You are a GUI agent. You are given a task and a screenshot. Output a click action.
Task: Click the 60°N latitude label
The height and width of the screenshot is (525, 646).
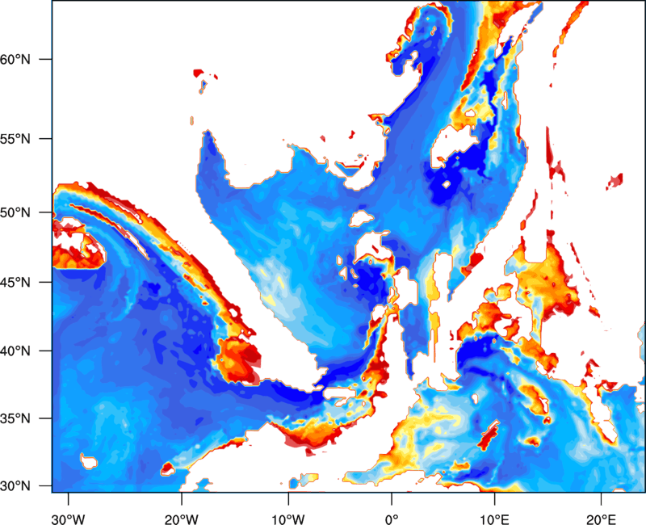click(15, 59)
